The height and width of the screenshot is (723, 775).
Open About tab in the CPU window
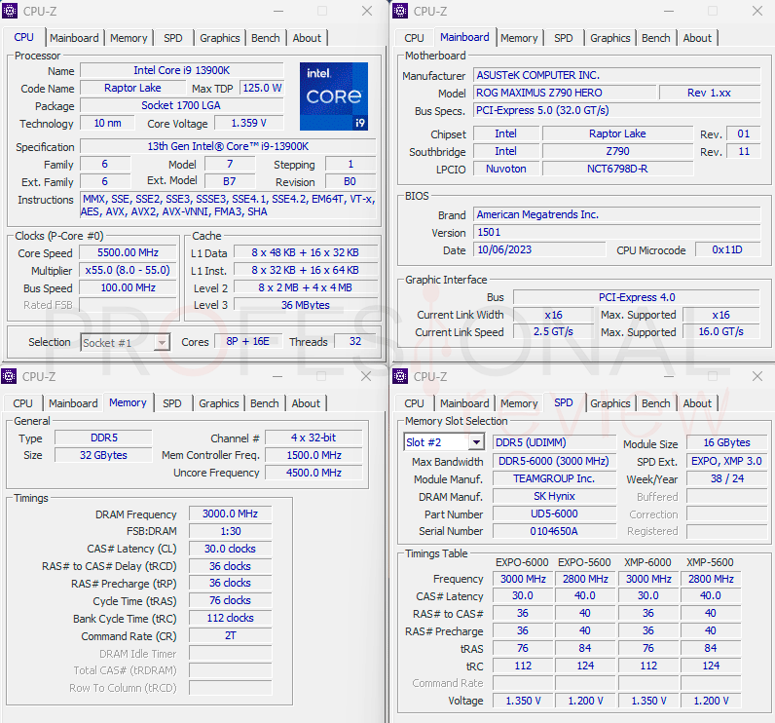[x=307, y=38]
